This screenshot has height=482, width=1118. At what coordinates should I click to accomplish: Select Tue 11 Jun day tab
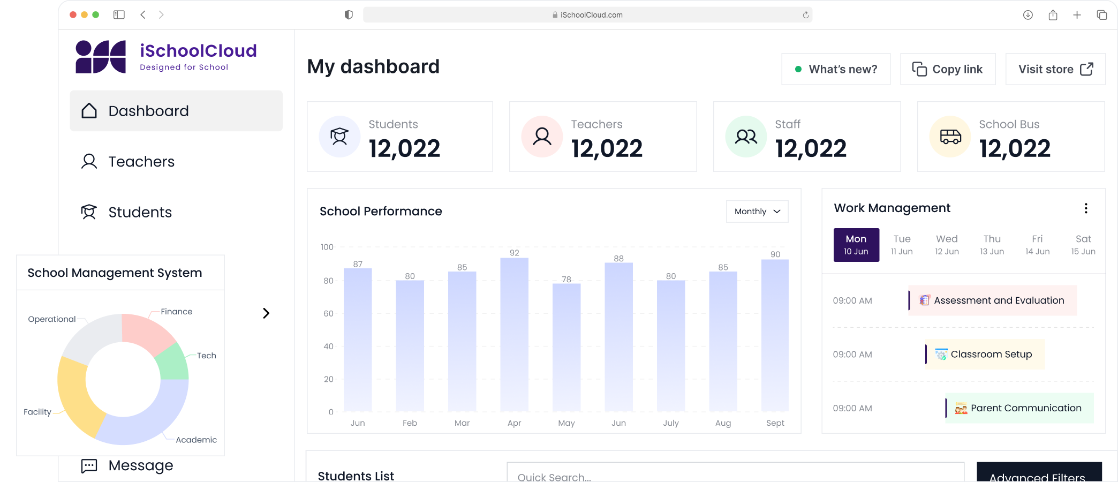click(902, 245)
